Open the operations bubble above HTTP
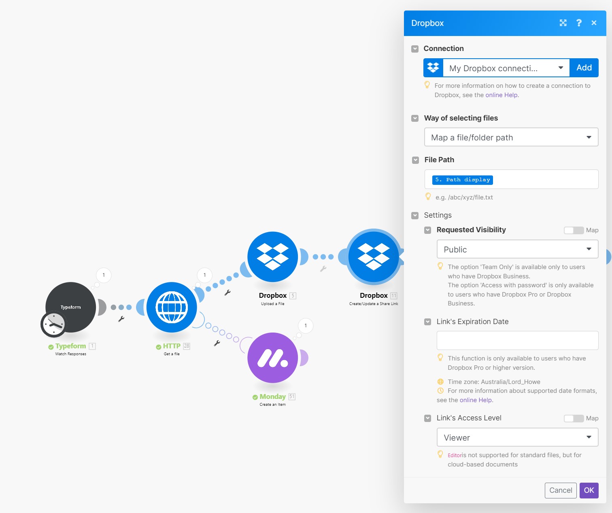 click(x=204, y=275)
